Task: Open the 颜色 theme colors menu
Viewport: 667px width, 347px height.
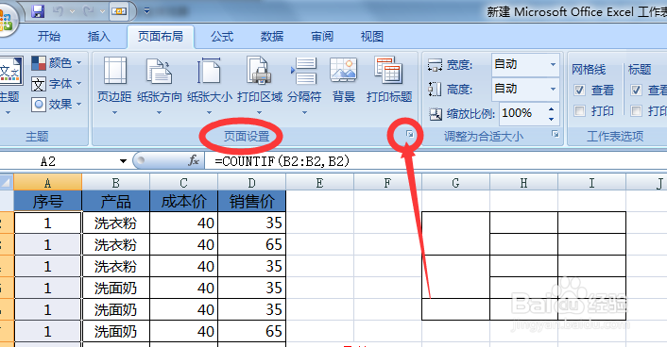Action: tap(57, 63)
